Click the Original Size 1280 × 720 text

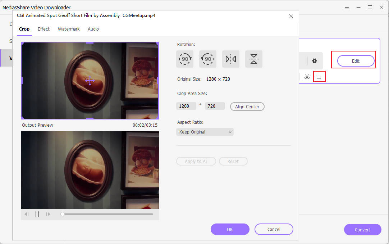[204, 79]
